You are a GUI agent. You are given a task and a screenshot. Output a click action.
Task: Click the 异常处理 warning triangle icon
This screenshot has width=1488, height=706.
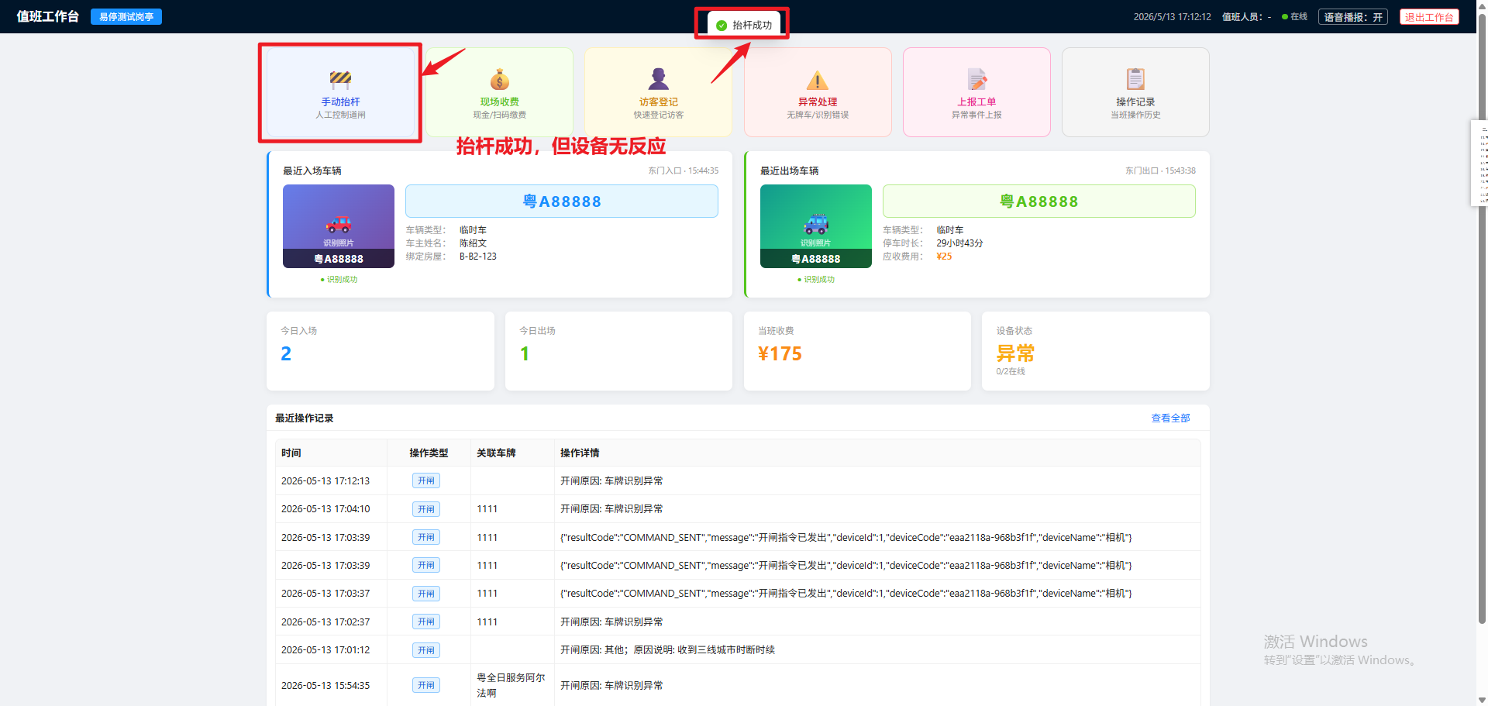coord(818,80)
